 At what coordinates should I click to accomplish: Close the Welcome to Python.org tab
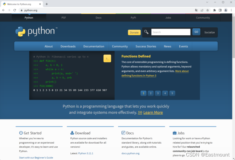[x=40, y=4]
